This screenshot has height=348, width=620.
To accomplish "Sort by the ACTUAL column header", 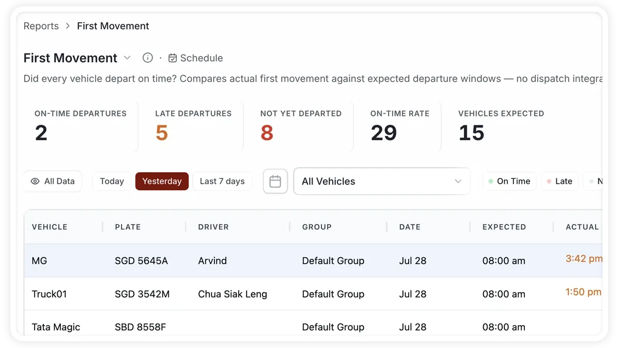I will pos(582,227).
